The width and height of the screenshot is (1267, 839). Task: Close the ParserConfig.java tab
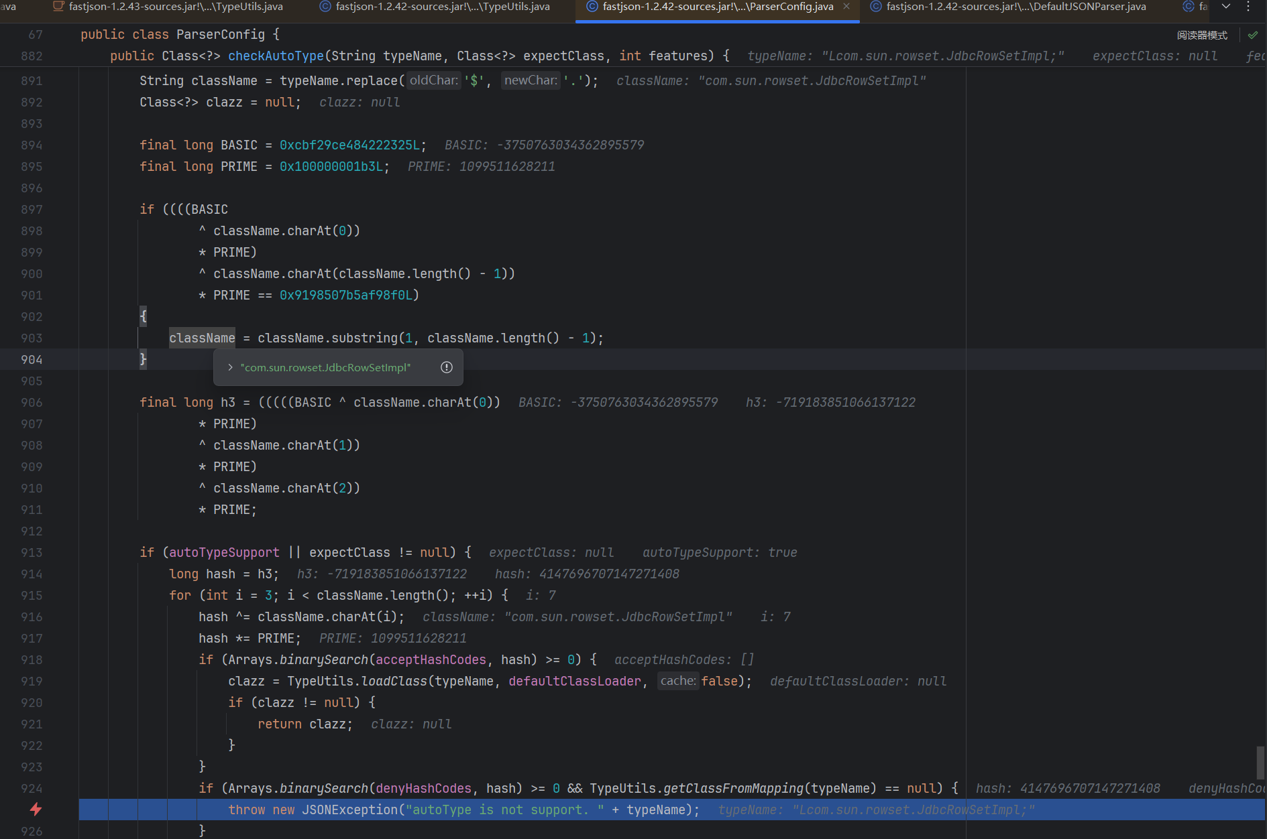tap(846, 7)
